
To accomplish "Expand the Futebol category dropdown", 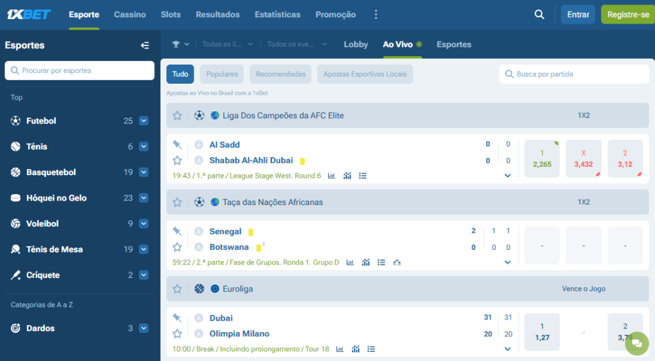I will tap(143, 121).
